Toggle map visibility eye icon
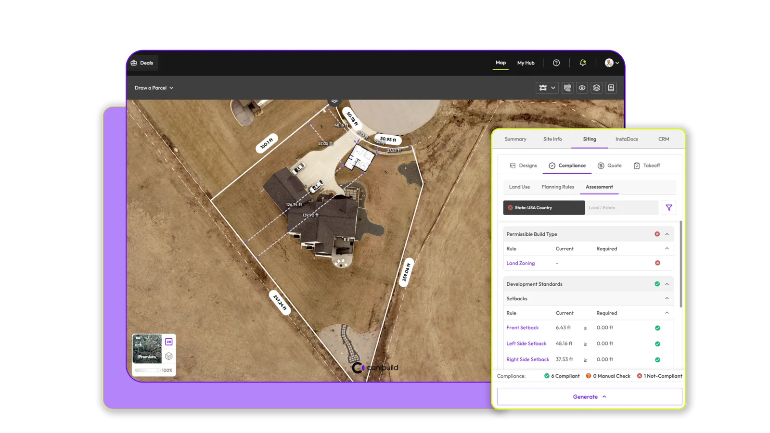Viewport: 770px width, 433px height. pyautogui.click(x=582, y=88)
